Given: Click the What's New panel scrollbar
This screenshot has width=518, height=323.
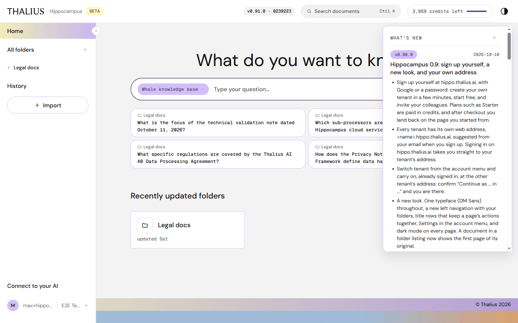Looking at the screenshot, I should [x=509, y=46].
